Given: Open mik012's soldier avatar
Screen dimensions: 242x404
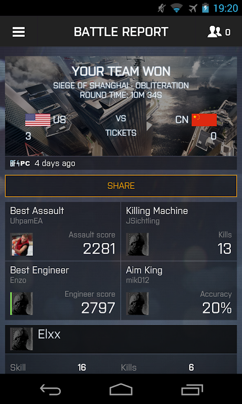Looking at the screenshot, I should [138, 304].
